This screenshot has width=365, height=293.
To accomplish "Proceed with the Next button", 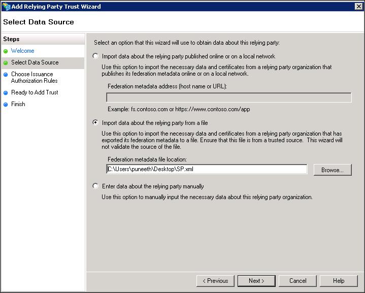I will (256, 281).
